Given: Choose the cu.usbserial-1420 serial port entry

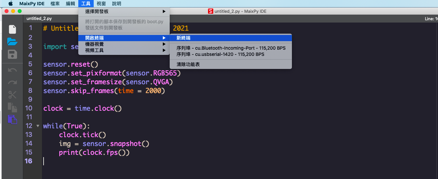Looking at the screenshot, I should pyautogui.click(x=220, y=54).
